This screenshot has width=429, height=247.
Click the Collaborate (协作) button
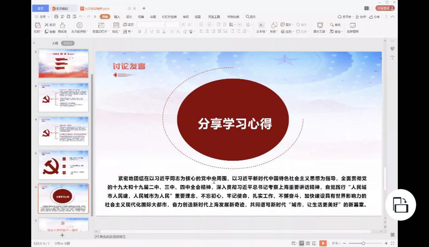click(361, 17)
